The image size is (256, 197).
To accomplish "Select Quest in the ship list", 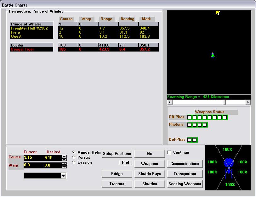I will pyautogui.click(x=32, y=36).
